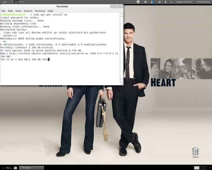Click the activities infinity icon in top panel
Screen dimensions: 212x170
pyautogui.click(x=5, y=2)
